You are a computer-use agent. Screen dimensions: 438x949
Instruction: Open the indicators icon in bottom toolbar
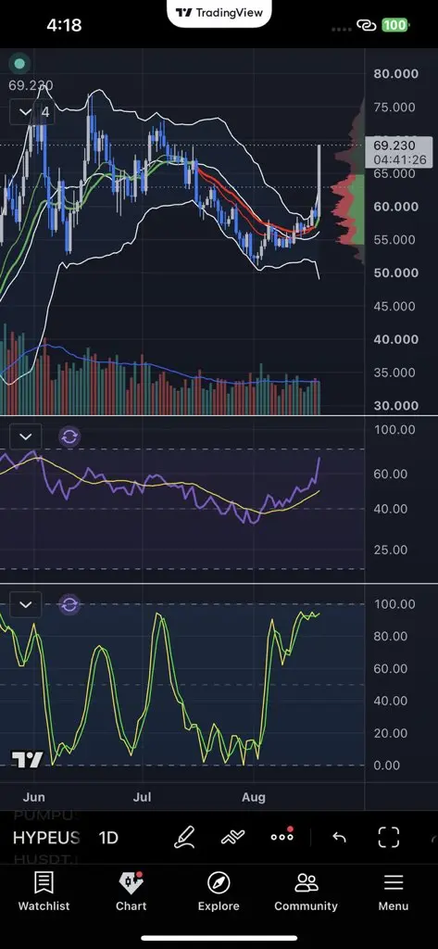tap(233, 837)
